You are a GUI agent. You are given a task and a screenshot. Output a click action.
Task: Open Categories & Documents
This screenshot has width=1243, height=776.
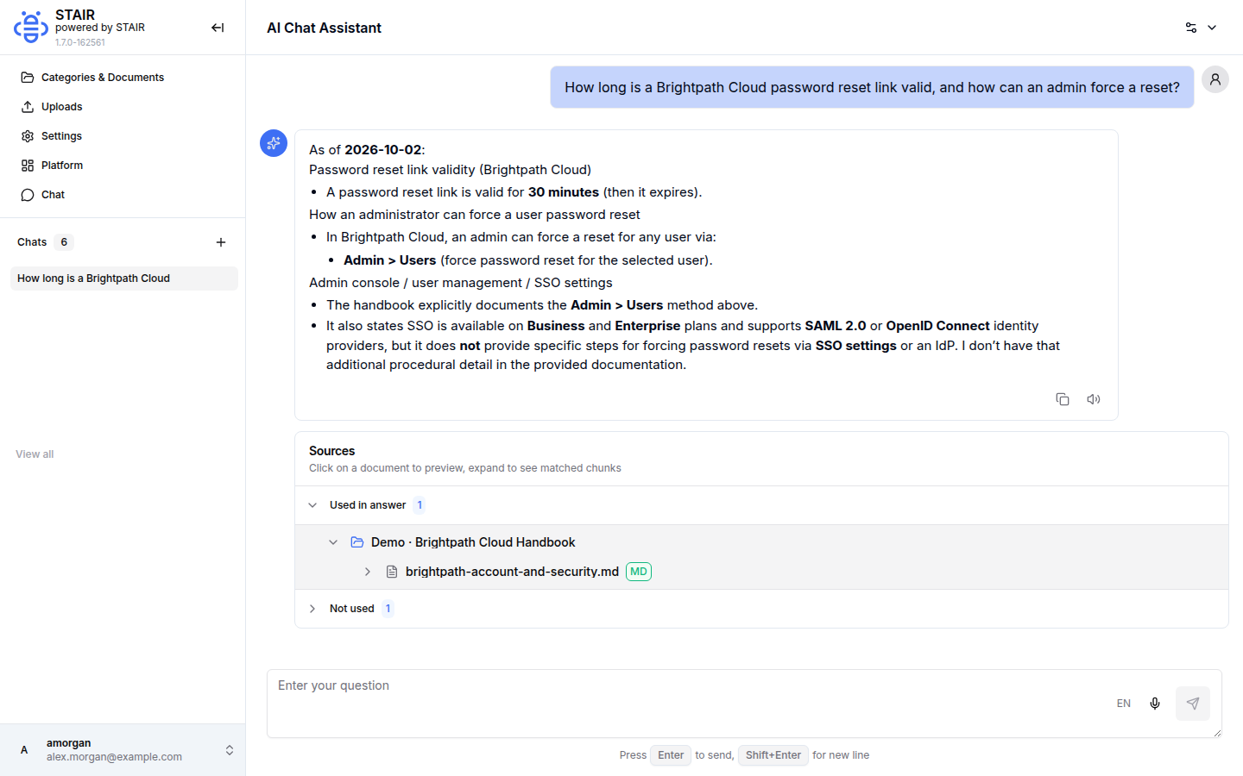(x=123, y=78)
